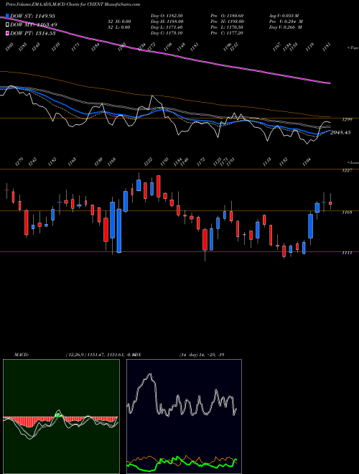The height and width of the screenshot is (474, 359).
Task: Select the 'DOW MT: 1163.49' legend text
Action: tap(34, 25)
